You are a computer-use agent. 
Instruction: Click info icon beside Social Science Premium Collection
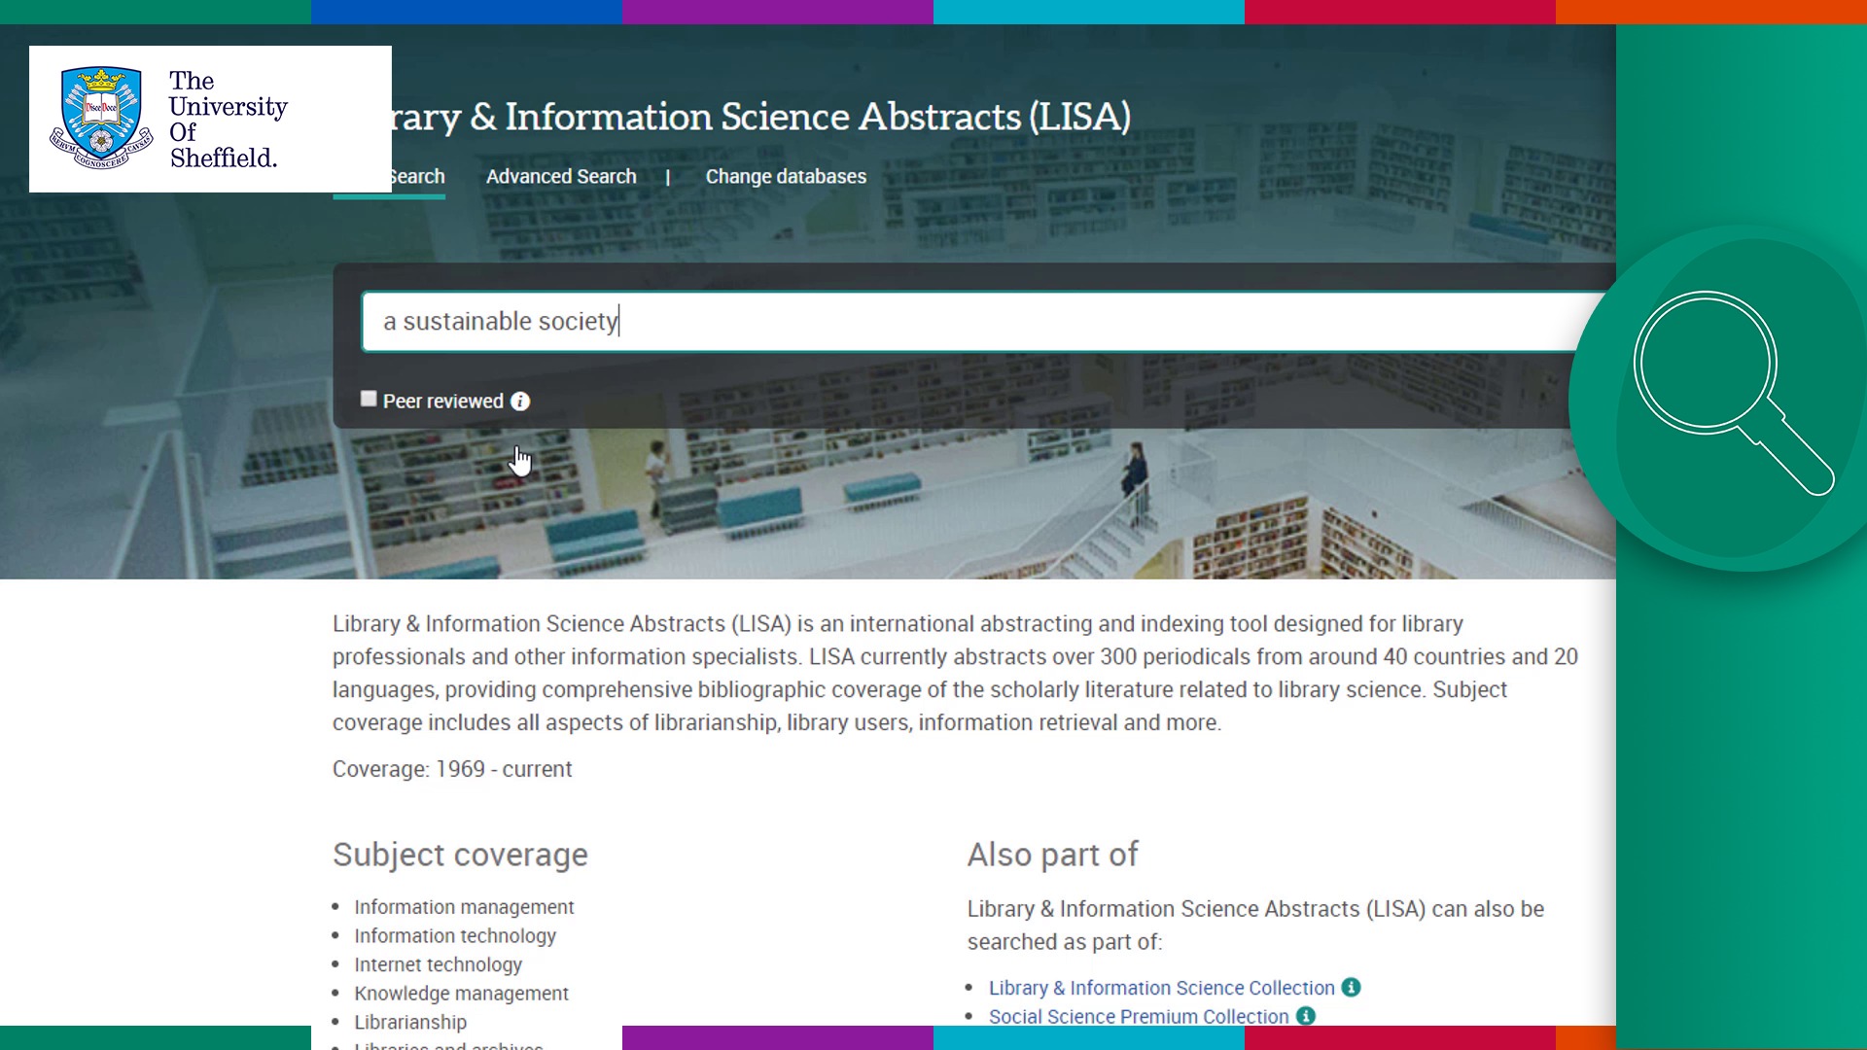coord(1305,1015)
